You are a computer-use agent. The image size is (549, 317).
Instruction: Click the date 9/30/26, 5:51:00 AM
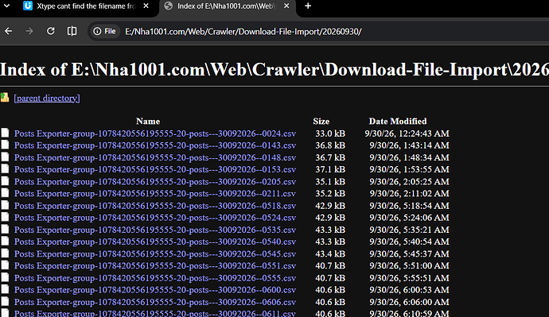[409, 266]
